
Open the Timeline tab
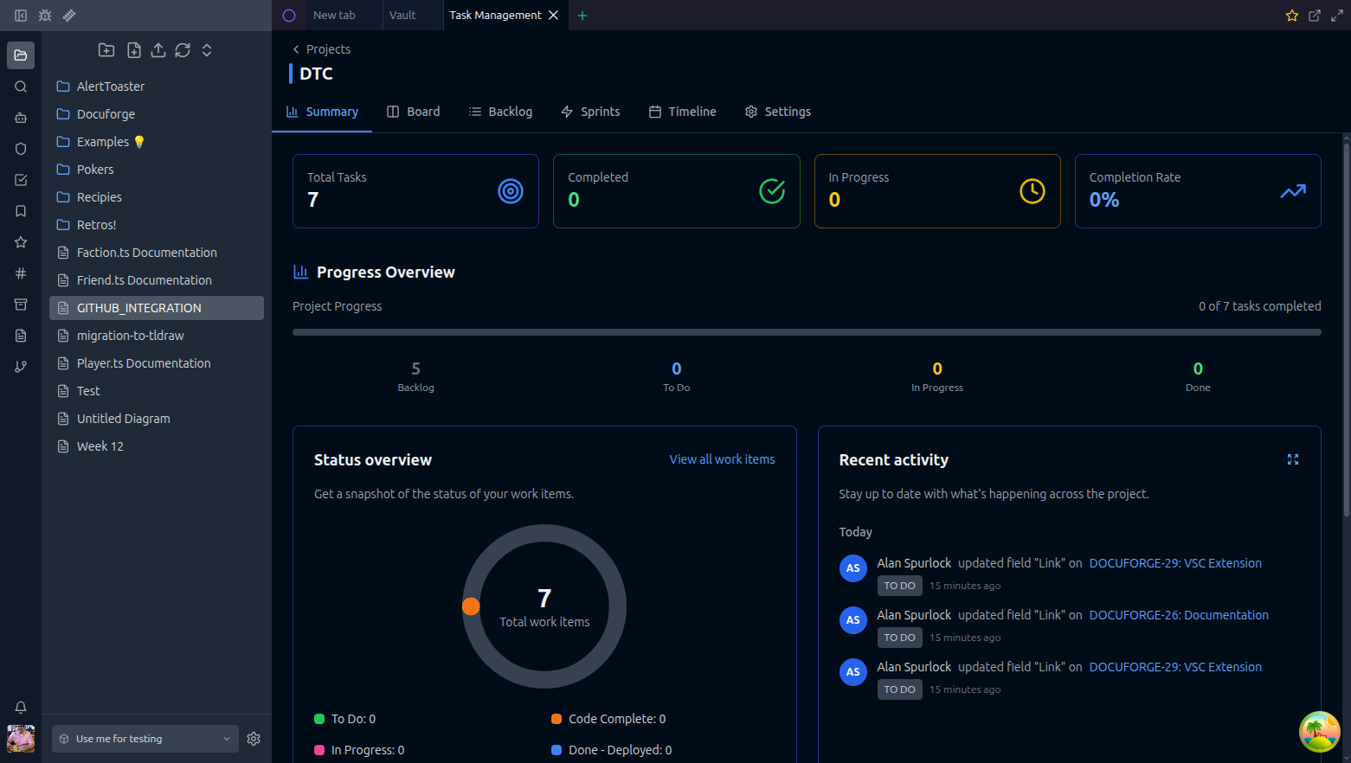coord(683,112)
